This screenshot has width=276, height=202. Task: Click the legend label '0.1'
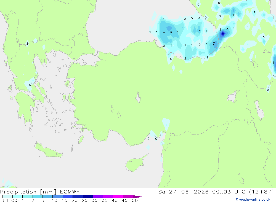point(5,200)
